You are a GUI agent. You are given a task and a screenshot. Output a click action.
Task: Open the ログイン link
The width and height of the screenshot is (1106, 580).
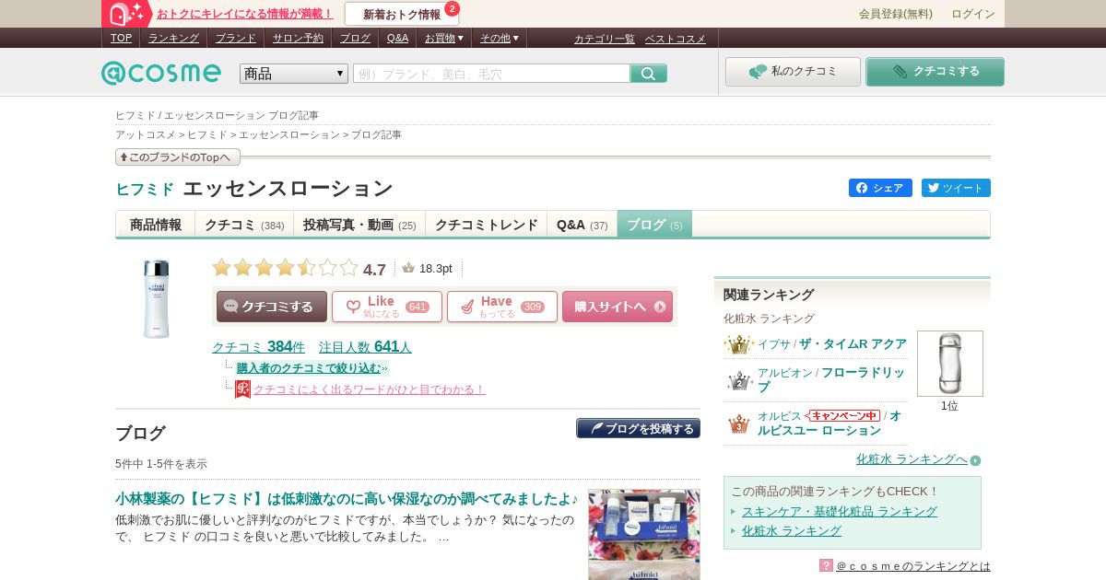(973, 14)
